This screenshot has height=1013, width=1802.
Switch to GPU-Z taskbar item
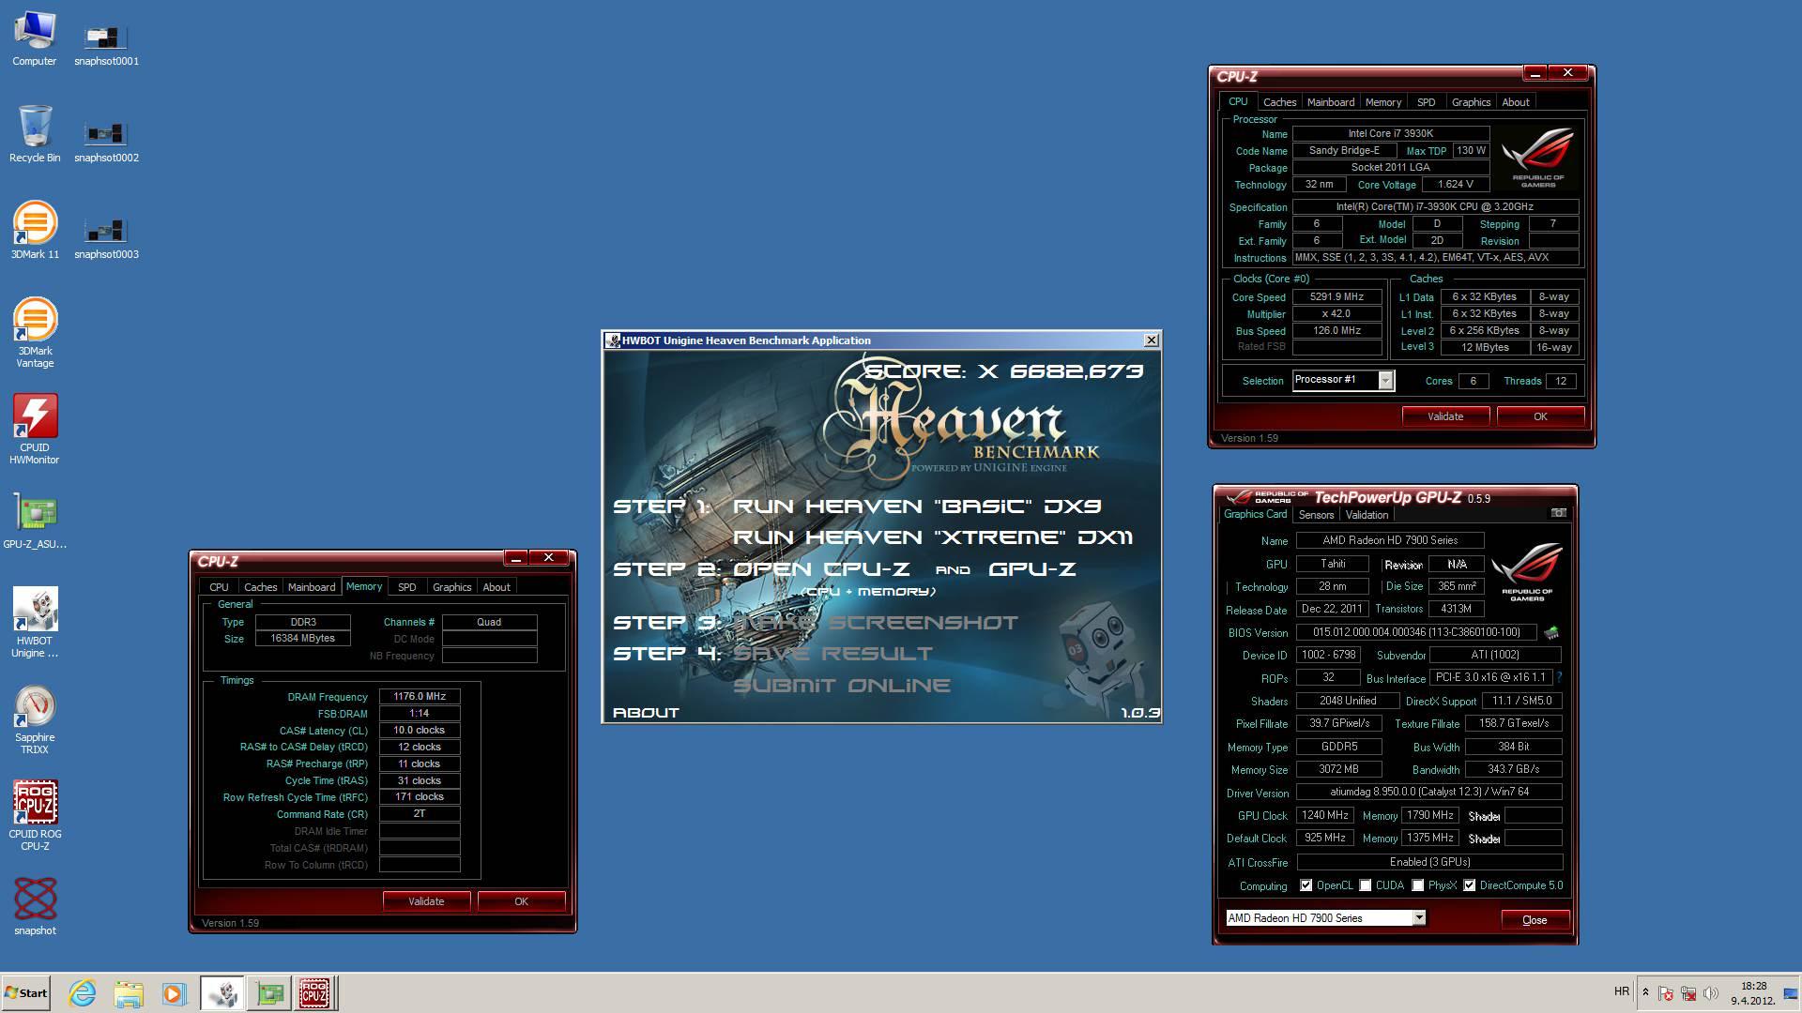(269, 992)
